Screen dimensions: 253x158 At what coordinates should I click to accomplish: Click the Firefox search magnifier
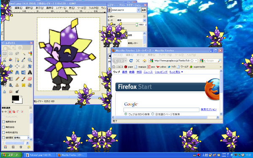point(219,61)
